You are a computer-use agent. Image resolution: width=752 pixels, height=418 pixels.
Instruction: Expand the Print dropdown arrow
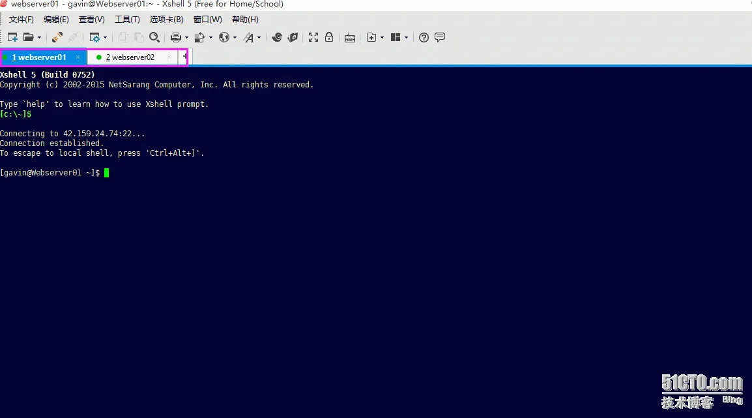click(x=186, y=37)
